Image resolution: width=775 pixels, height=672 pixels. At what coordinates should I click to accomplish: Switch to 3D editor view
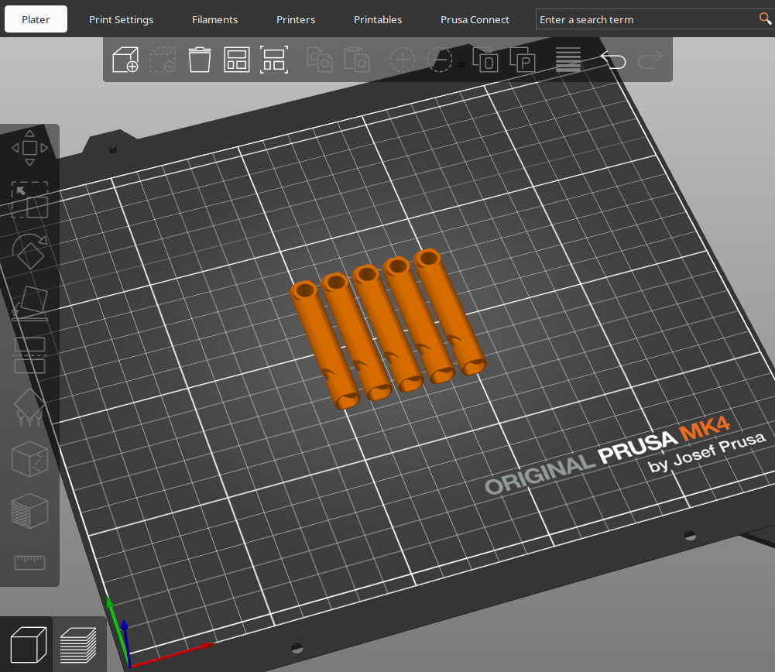pos(28,644)
